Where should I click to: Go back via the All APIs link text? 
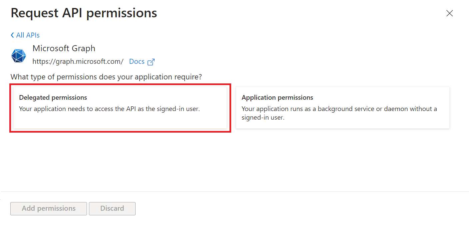[x=28, y=35]
